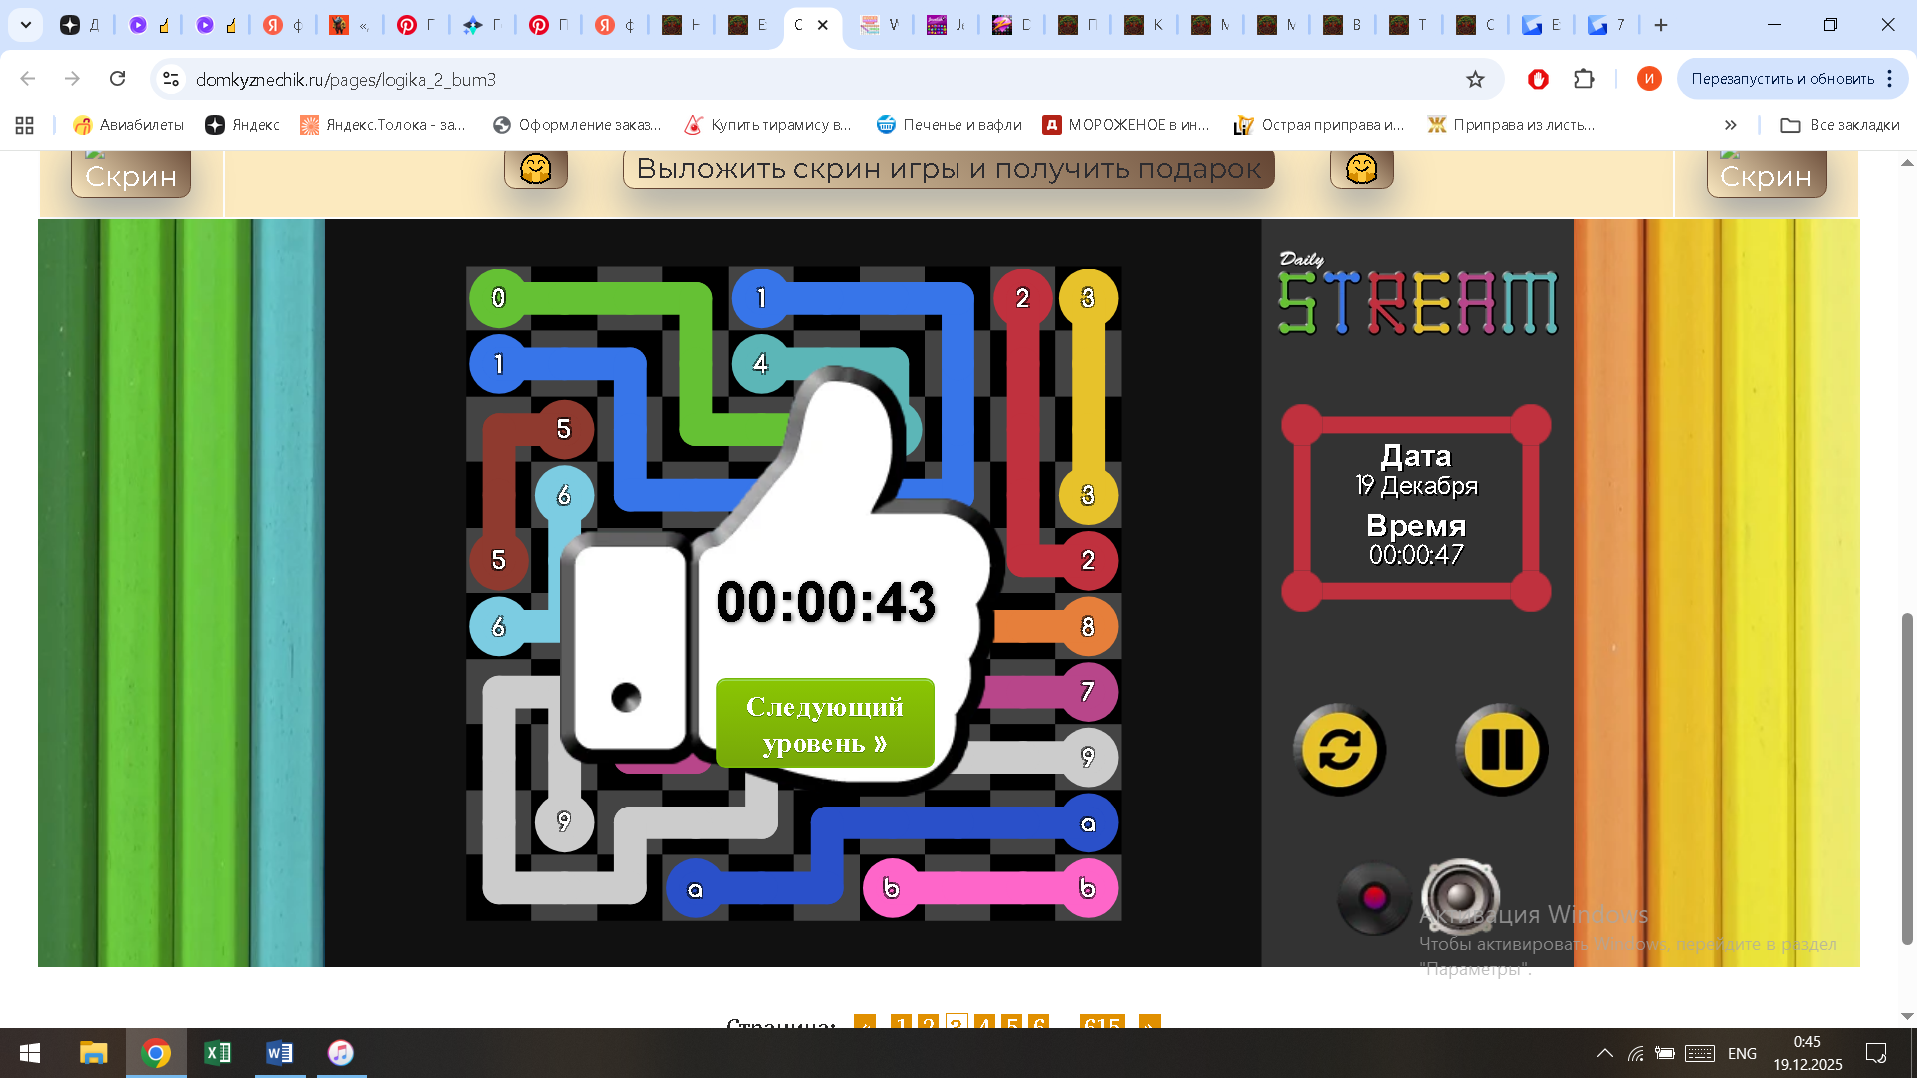Bookmark this page with star icon
This screenshot has width=1917, height=1078.
click(x=1475, y=79)
